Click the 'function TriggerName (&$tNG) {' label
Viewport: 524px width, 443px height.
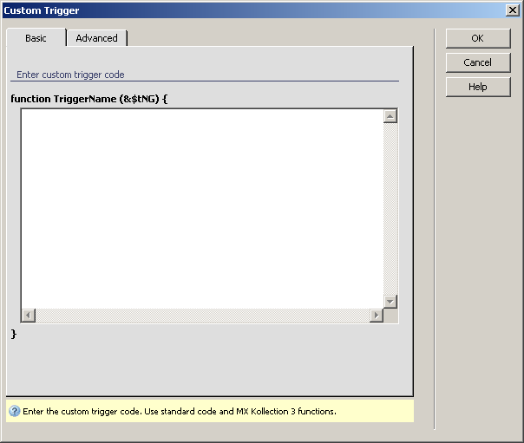[x=88, y=99]
